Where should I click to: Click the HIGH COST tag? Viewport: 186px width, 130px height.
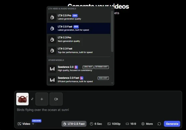(103, 78)
